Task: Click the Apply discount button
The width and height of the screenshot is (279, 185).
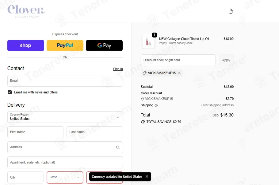Action: click(x=226, y=60)
